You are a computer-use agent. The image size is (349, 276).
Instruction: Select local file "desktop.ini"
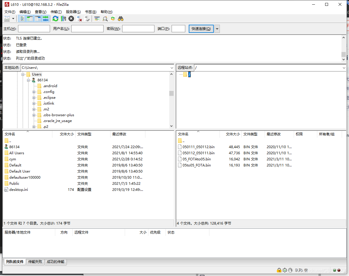tap(19, 189)
